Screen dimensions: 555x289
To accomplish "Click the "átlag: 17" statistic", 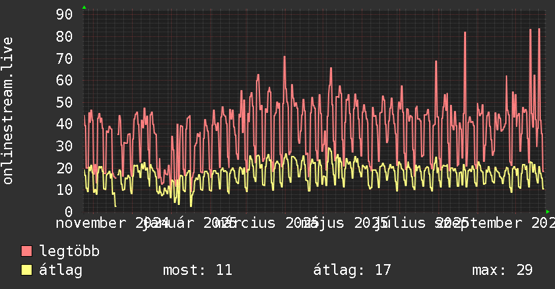I will coord(352,270).
